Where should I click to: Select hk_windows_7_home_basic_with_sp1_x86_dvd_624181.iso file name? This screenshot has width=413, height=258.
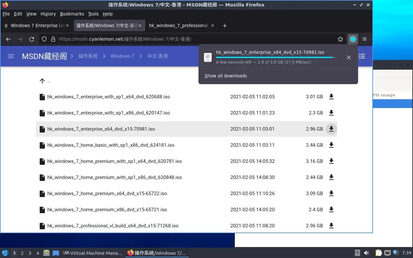click(111, 145)
